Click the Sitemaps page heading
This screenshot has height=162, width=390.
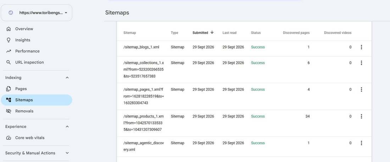[x=117, y=13]
